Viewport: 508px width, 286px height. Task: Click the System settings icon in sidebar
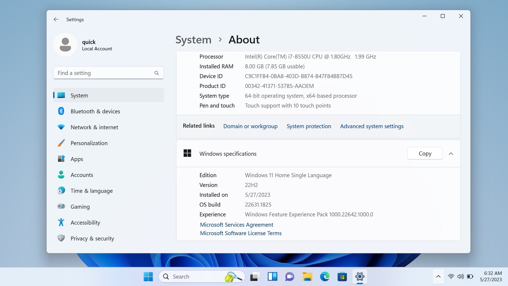[61, 95]
